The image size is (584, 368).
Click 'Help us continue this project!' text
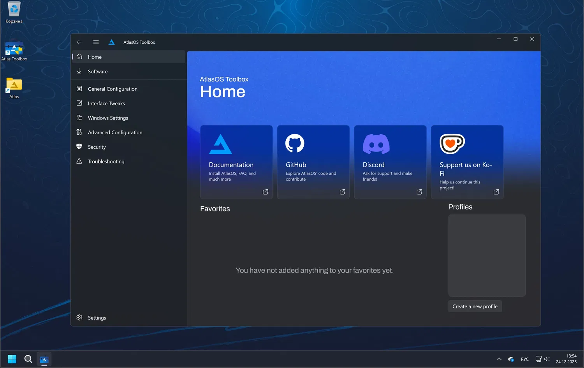tap(460, 185)
